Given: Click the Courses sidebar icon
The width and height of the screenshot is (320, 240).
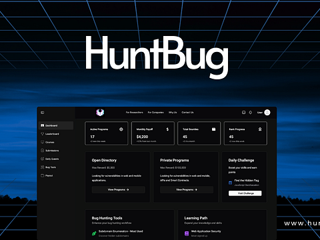Looking at the screenshot, I should tap(43, 142).
